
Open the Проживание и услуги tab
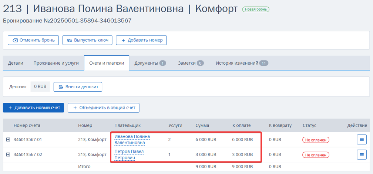click(56, 63)
